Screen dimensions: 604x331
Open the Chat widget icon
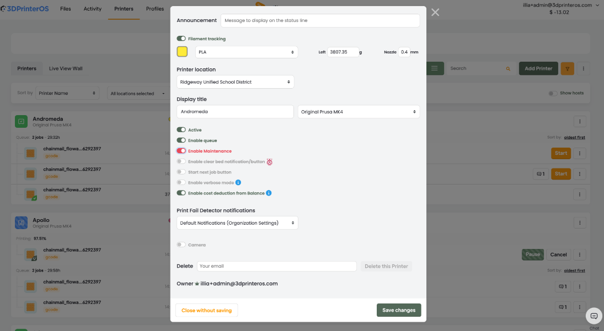[594, 316]
